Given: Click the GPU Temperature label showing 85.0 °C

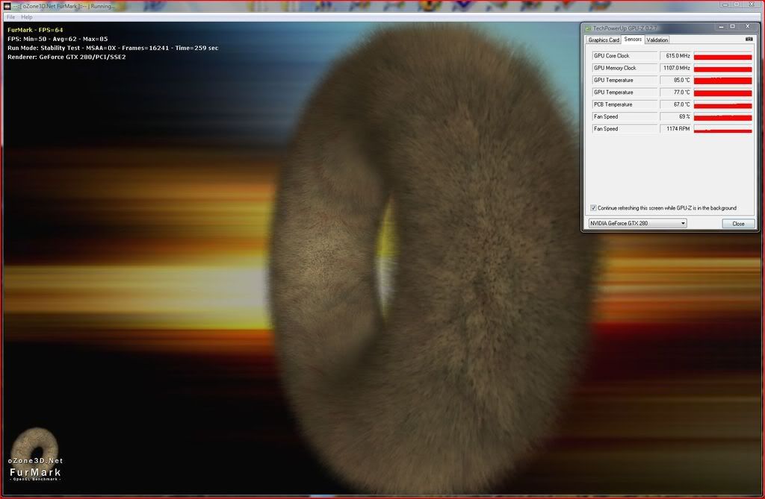Looking at the screenshot, I should pyautogui.click(x=624, y=81).
